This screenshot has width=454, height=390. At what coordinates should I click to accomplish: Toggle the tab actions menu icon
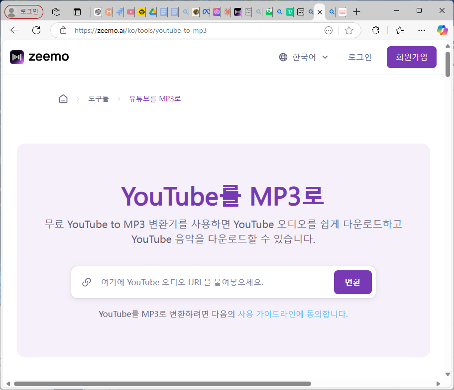pos(77,12)
